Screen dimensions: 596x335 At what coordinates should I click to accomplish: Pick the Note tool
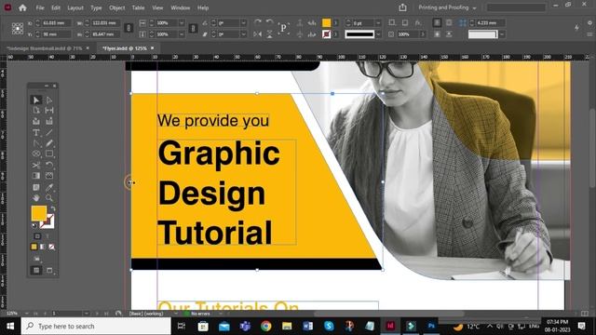tap(36, 187)
